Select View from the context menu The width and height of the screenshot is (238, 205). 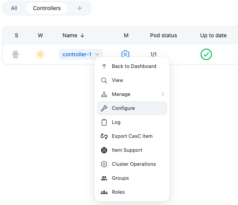pos(132,80)
